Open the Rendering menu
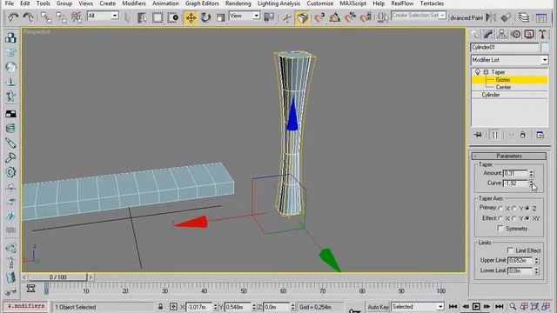557x313 pixels. (238, 3)
